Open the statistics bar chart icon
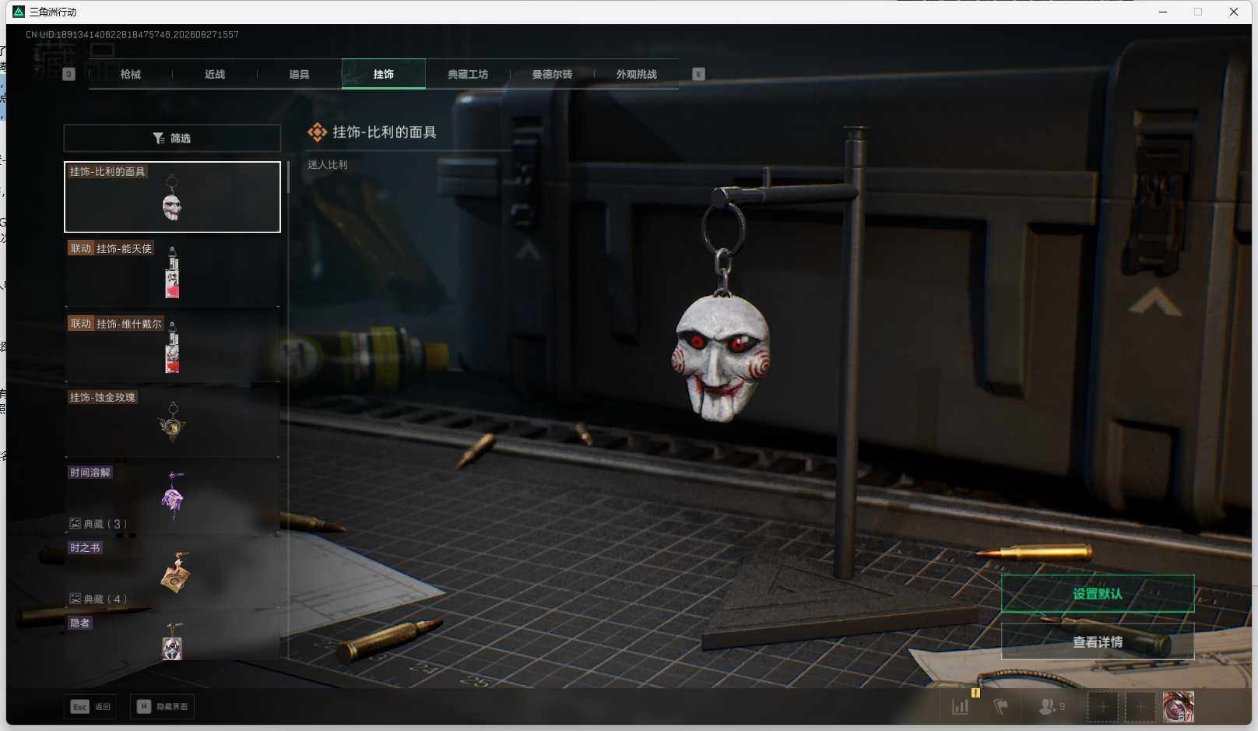Image resolution: width=1258 pixels, height=731 pixels. (961, 706)
